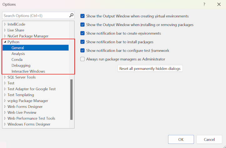
Task: Collapse the Python tree node arrow
Action: pos(5,42)
